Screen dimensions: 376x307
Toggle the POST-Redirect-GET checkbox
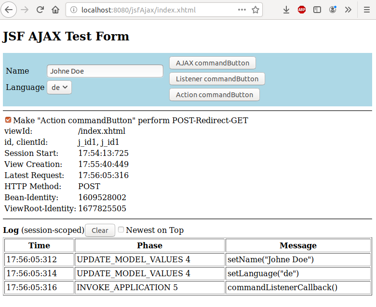coord(8,120)
